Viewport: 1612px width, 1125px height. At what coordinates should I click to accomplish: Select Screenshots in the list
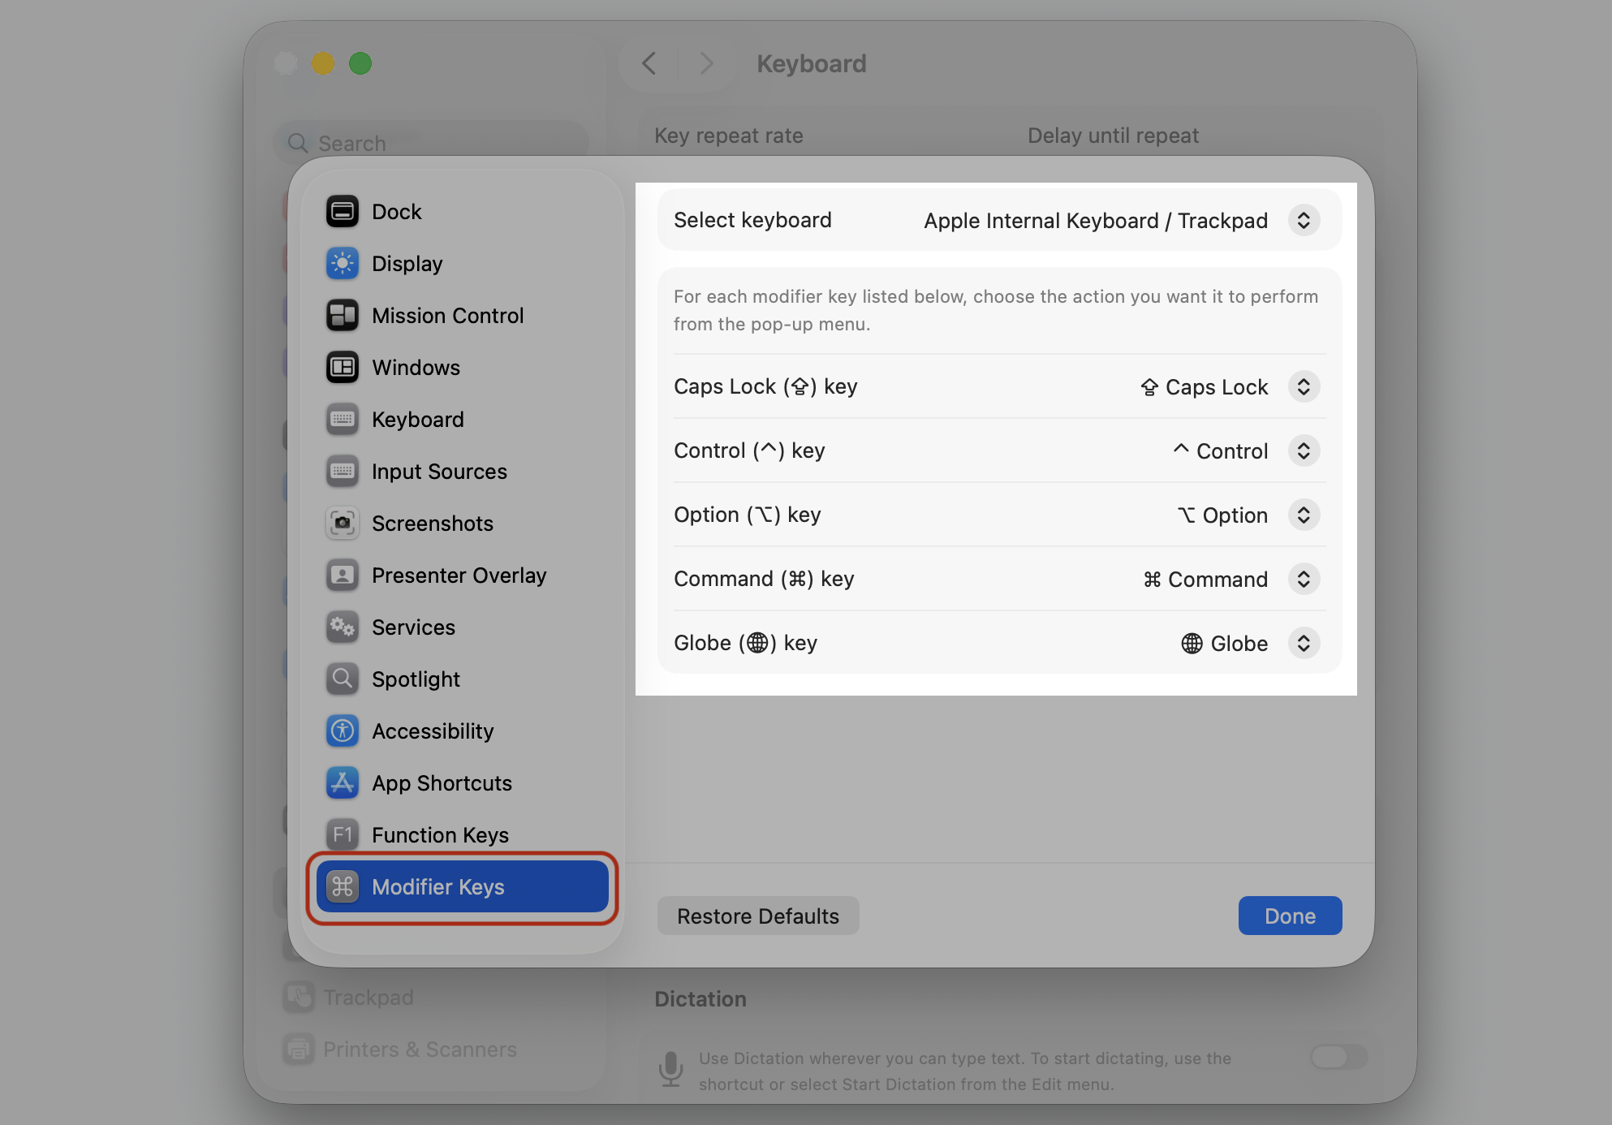[x=462, y=524]
